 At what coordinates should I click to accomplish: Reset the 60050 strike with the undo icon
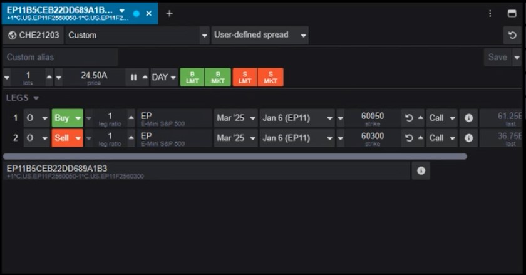pyautogui.click(x=410, y=118)
